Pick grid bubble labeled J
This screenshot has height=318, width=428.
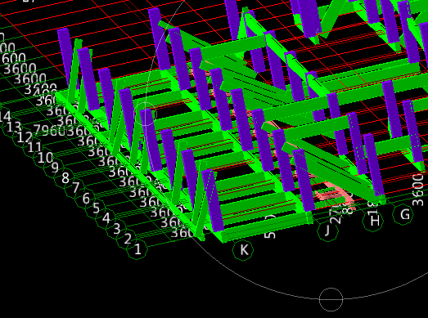click(x=327, y=231)
